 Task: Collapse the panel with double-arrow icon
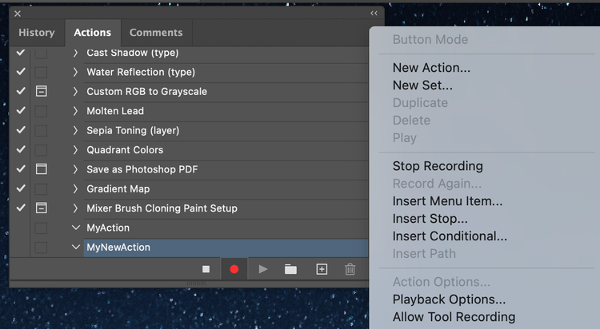374,13
